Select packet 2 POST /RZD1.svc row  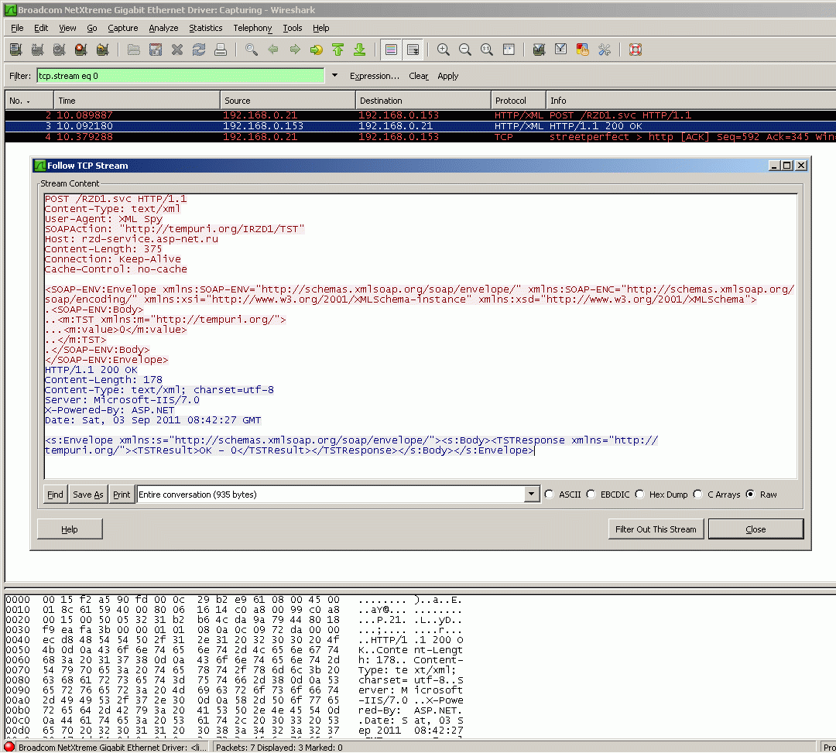tap(420, 115)
